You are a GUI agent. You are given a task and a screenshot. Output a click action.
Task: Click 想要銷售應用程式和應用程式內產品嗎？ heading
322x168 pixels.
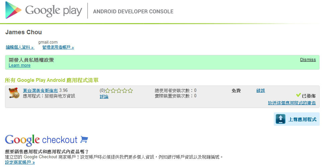[x=47, y=152]
